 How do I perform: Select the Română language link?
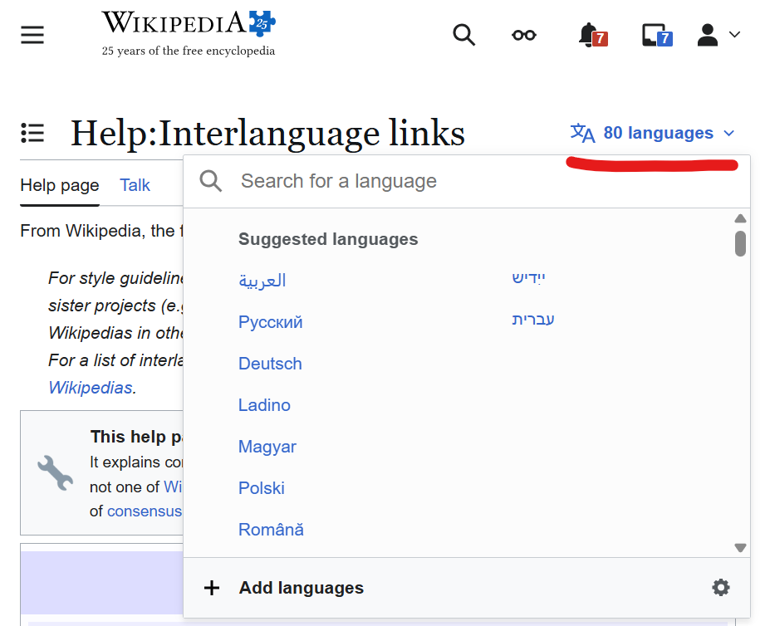click(x=271, y=530)
